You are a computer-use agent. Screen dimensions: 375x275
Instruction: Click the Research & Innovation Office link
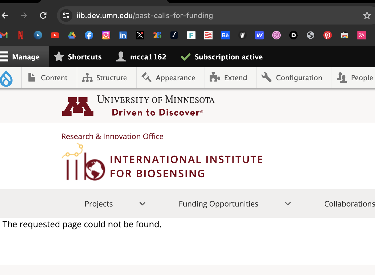pos(112,136)
